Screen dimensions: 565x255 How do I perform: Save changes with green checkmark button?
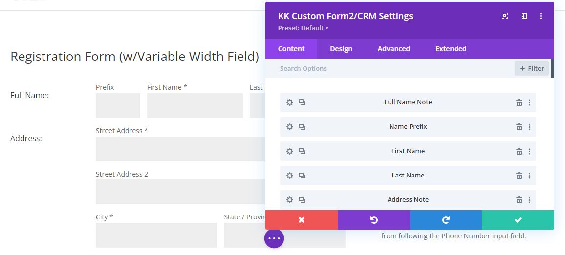tap(518, 220)
